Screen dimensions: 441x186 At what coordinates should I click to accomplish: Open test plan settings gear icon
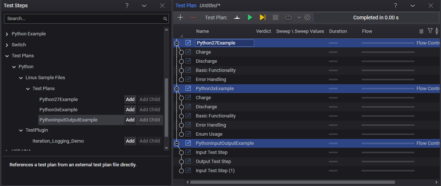click(x=307, y=18)
